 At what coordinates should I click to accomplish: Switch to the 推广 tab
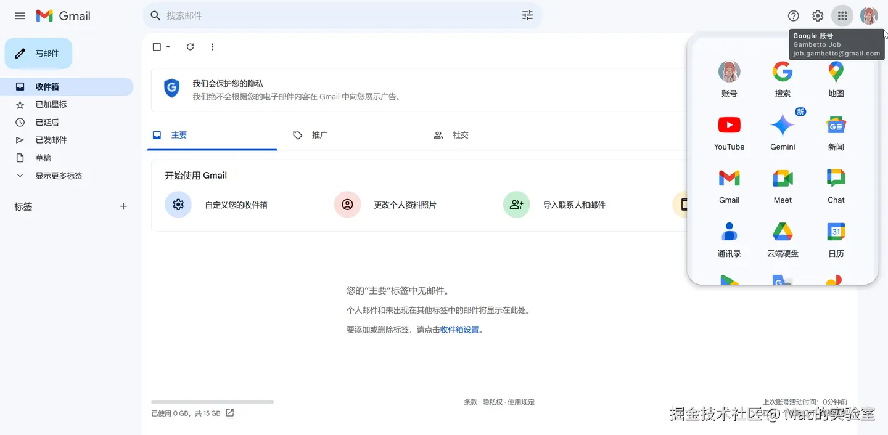353,135
